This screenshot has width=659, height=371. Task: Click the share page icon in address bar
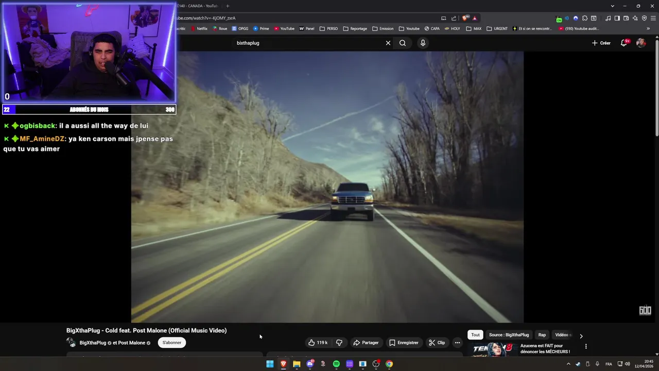(454, 18)
